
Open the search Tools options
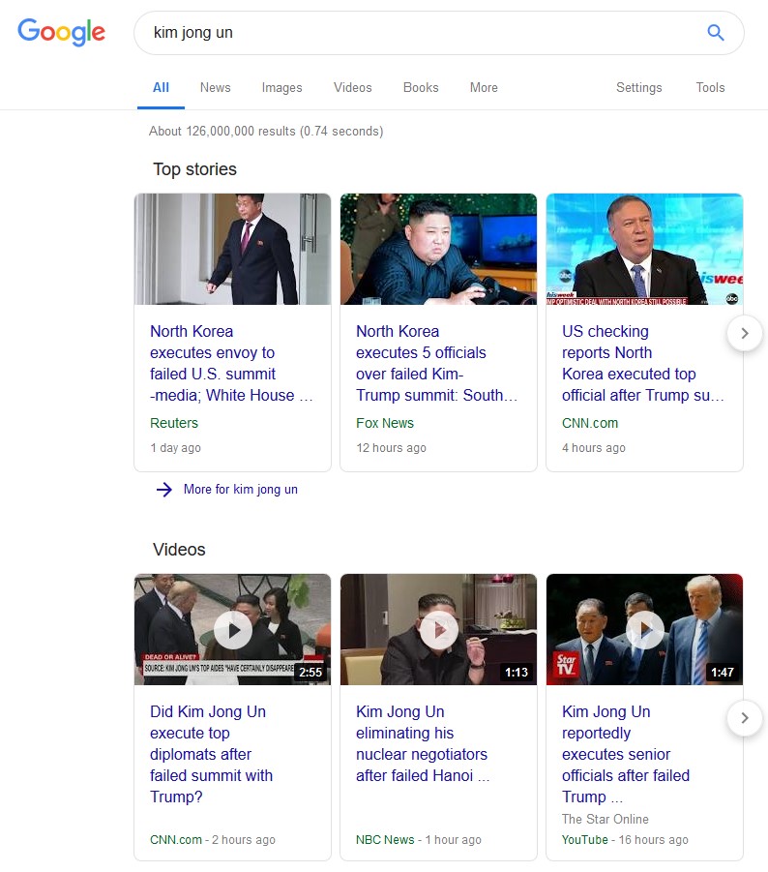coord(710,87)
